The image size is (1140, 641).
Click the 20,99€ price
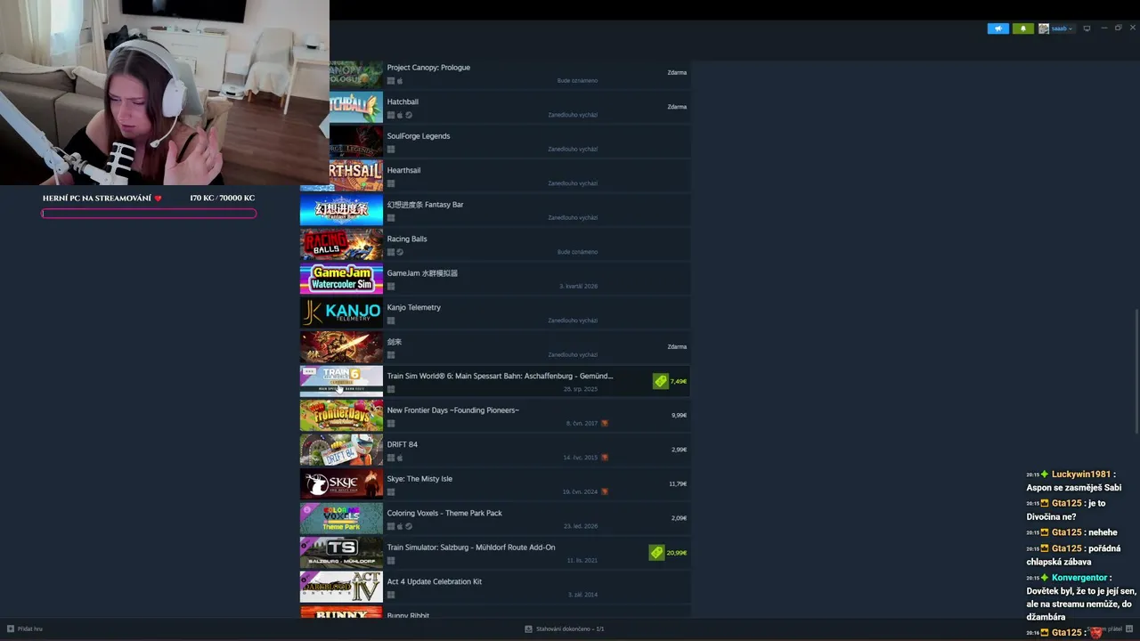click(677, 553)
